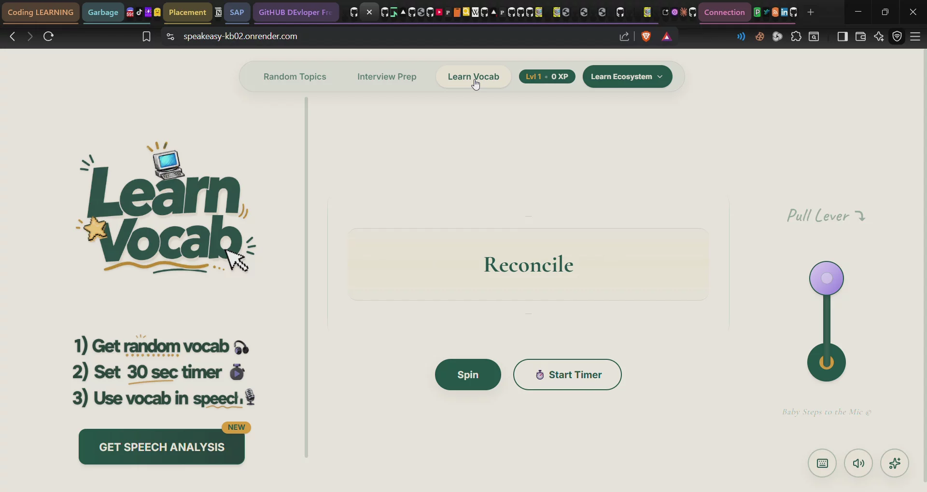Expand the Learn Ecosystem dropdown

point(627,77)
